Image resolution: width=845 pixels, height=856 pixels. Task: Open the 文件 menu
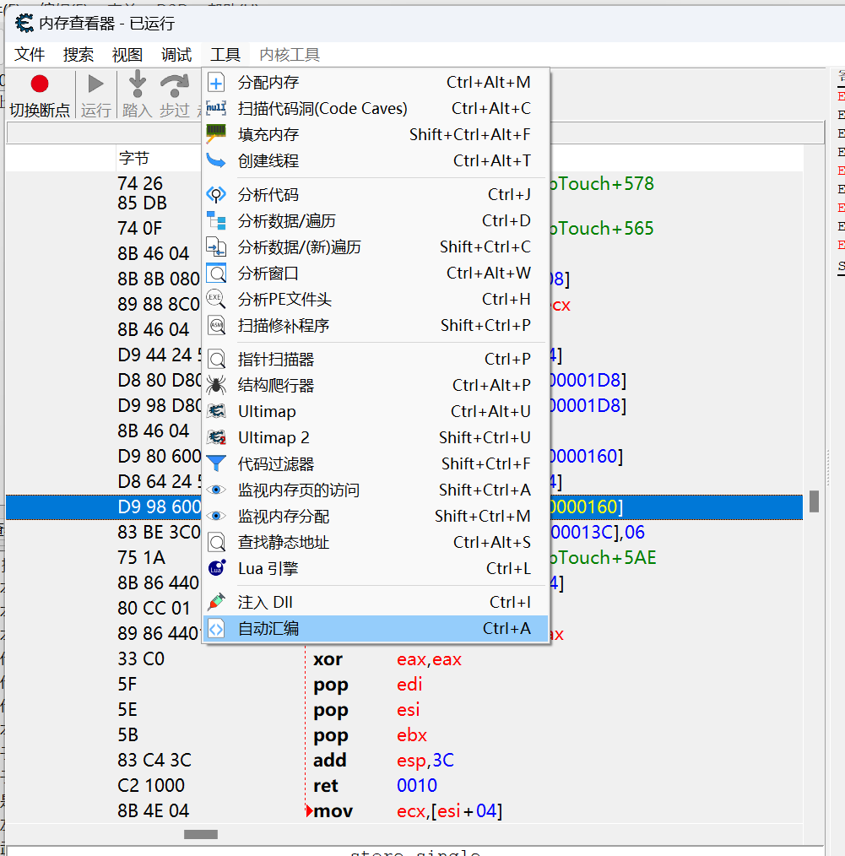tap(30, 55)
